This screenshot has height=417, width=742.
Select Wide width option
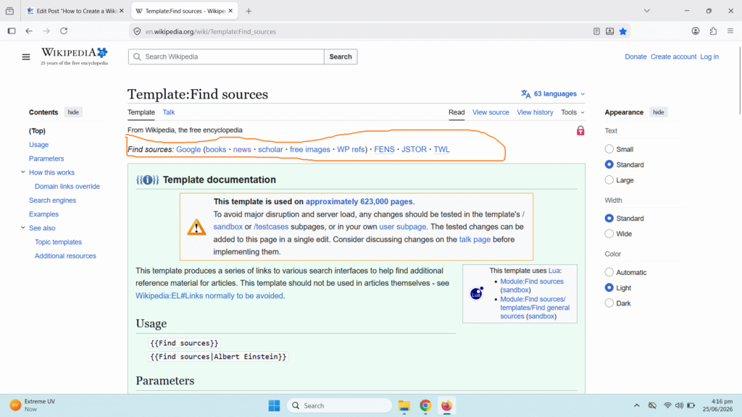click(609, 234)
